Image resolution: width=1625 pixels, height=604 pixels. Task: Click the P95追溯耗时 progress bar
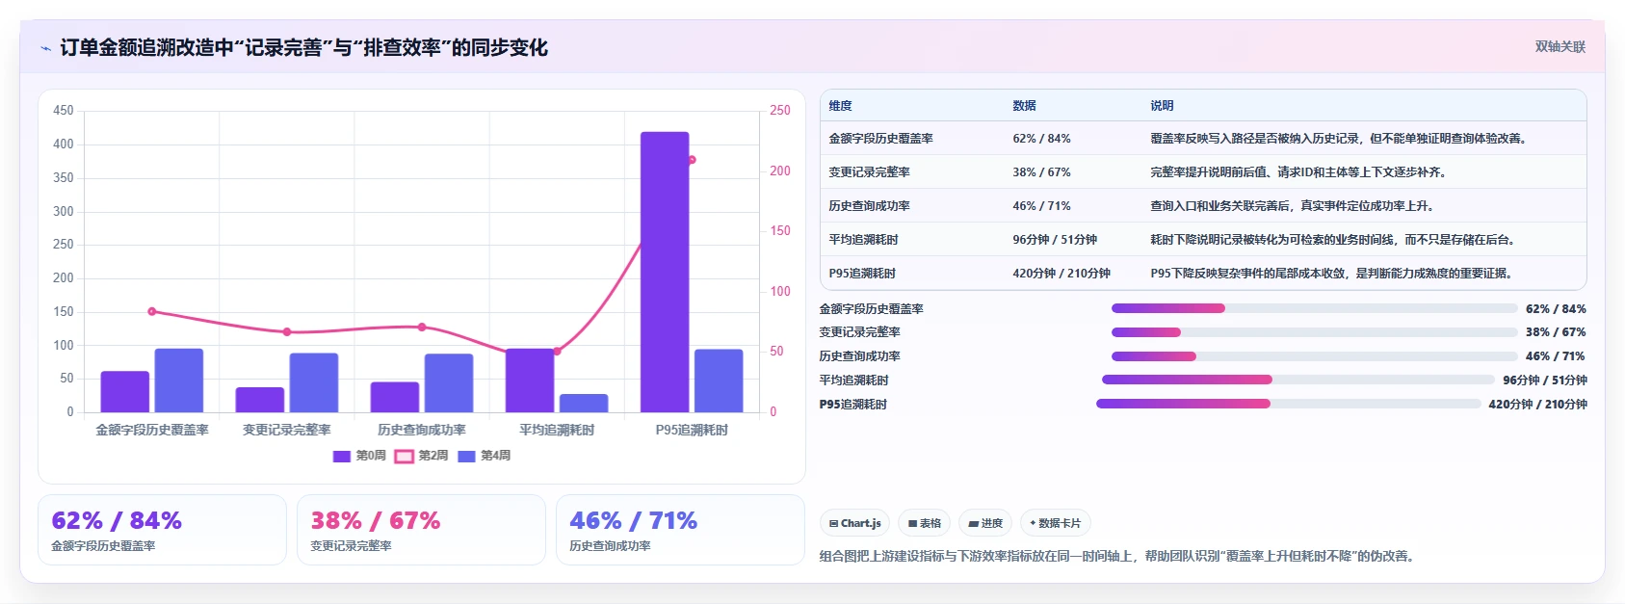coord(1289,404)
